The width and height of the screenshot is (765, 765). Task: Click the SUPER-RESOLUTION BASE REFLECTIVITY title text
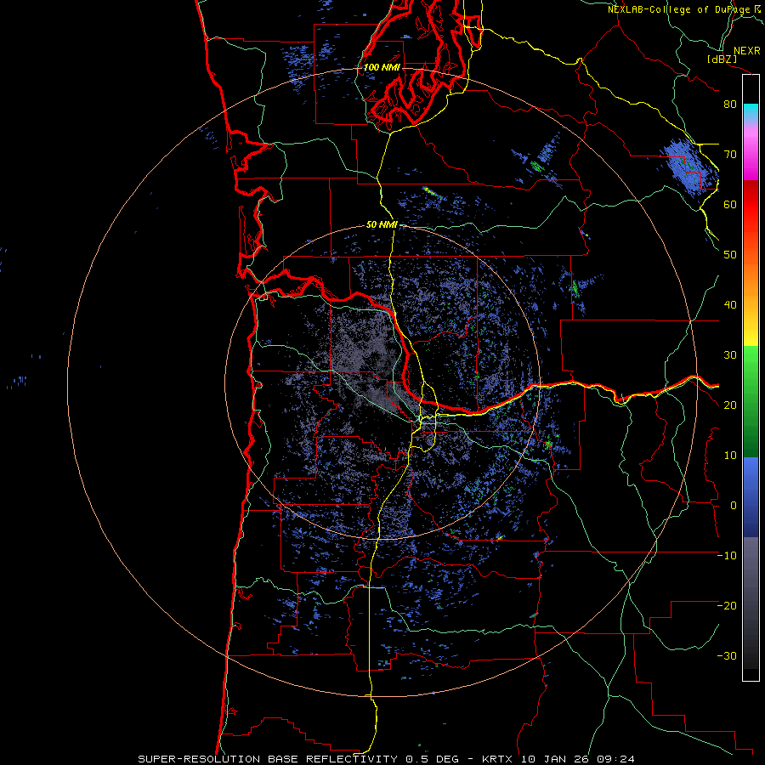[x=267, y=759]
